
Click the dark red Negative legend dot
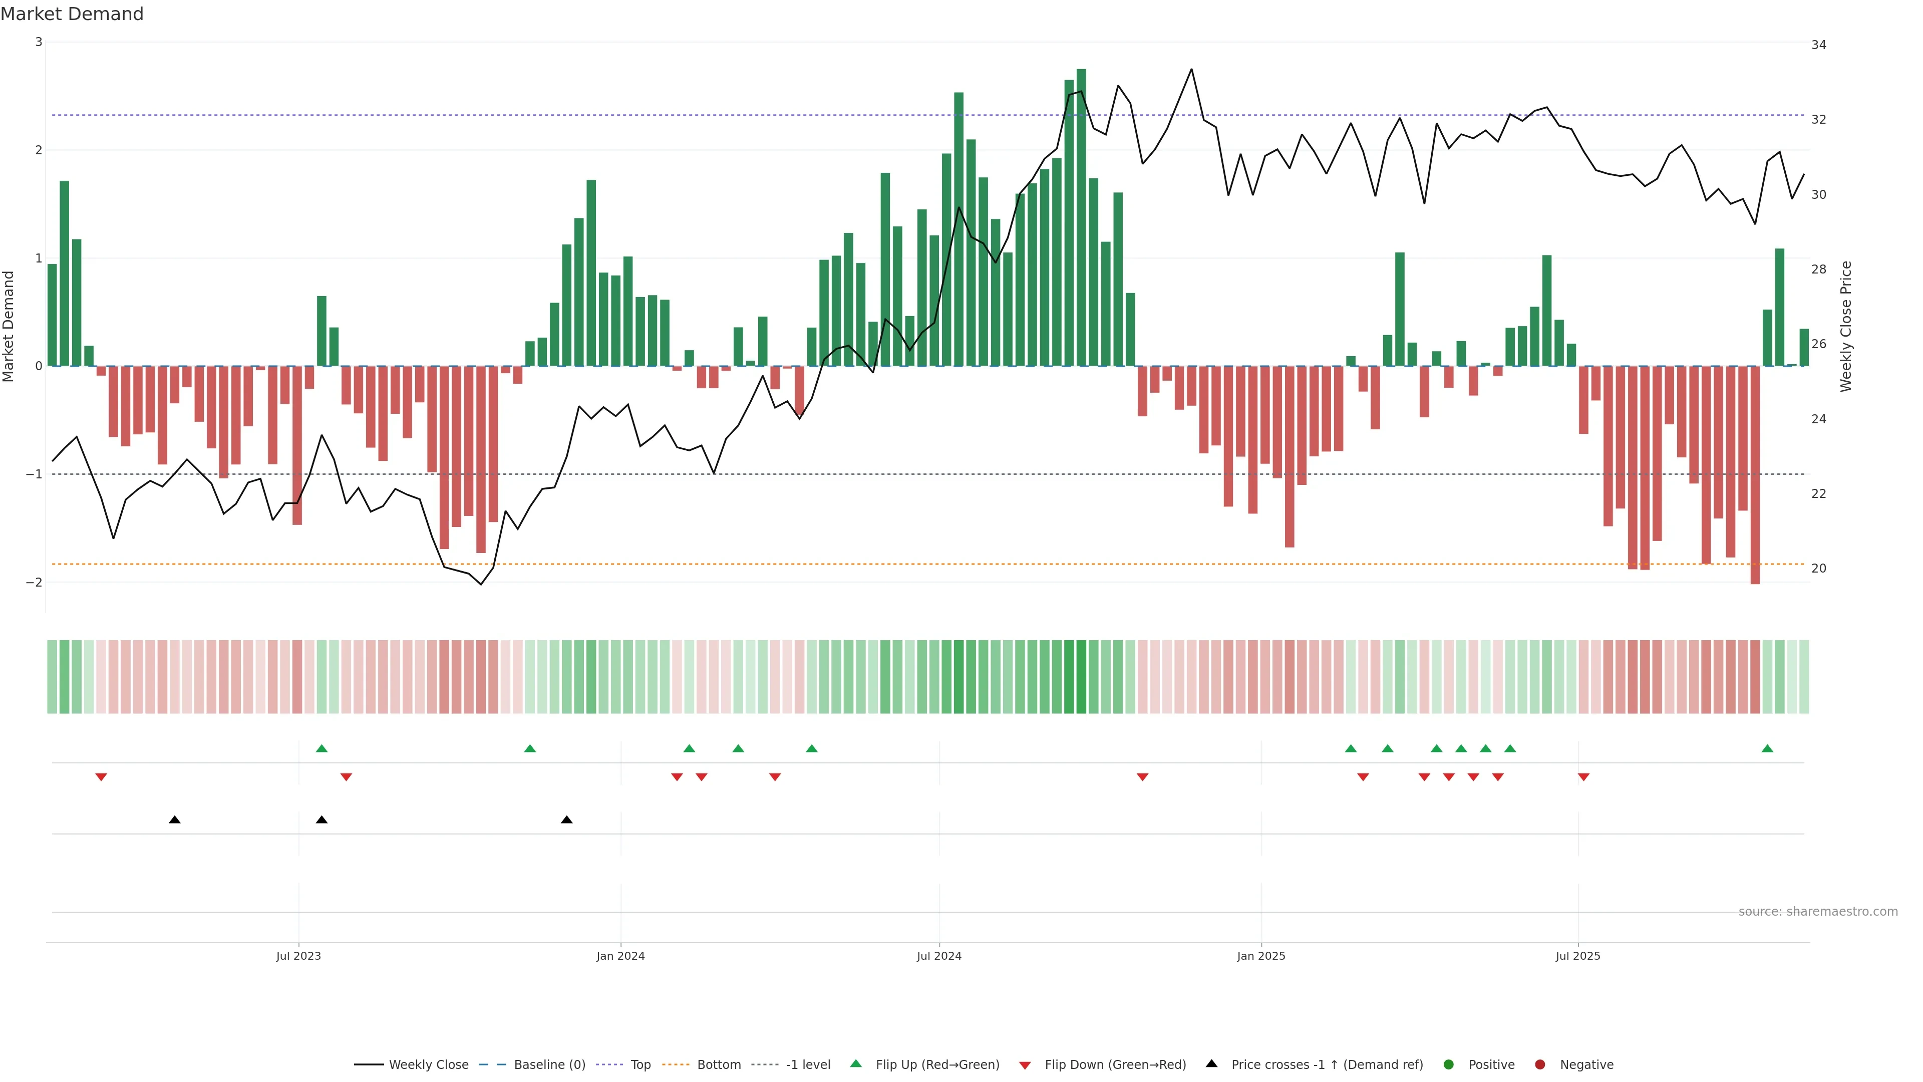pos(1540,1064)
